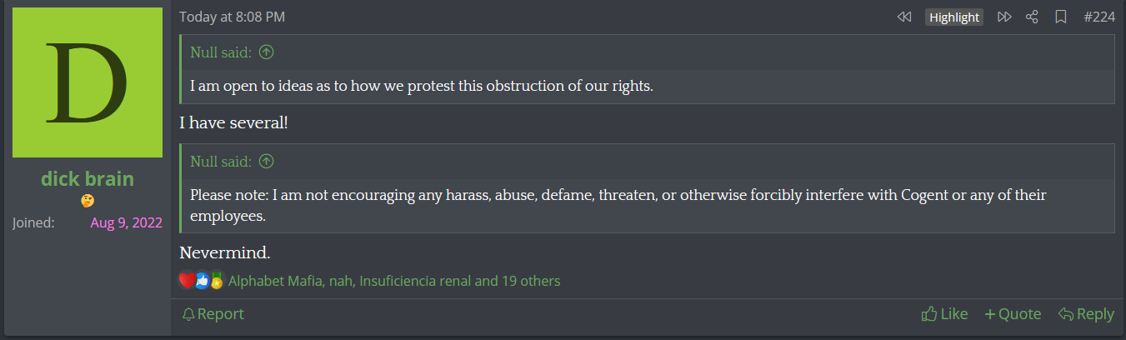
Task: Click the heart reaction icon
Action: click(187, 281)
